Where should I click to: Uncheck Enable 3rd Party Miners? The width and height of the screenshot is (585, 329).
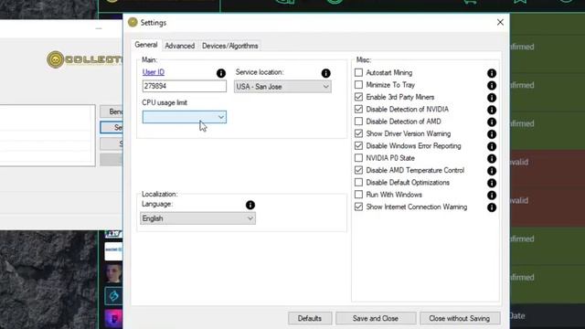(358, 97)
